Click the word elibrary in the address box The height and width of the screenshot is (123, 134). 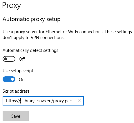click(28, 101)
